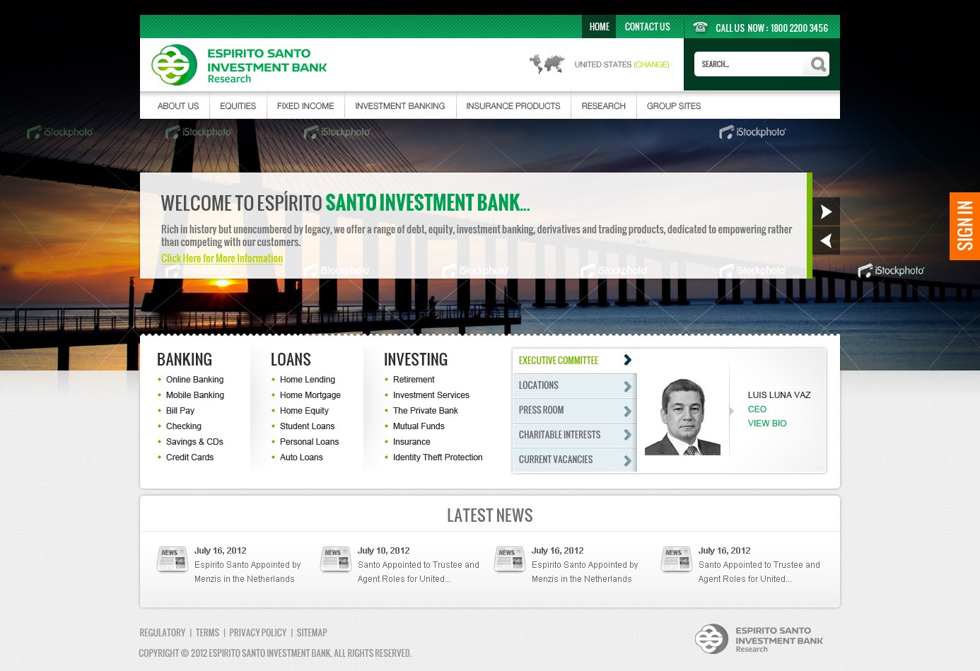Click the search magnifier icon
980x671 pixels.
[x=818, y=64]
